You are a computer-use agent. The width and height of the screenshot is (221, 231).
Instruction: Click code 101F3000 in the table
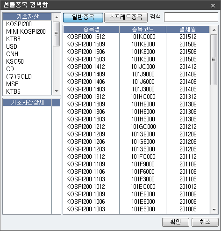click(143, 179)
